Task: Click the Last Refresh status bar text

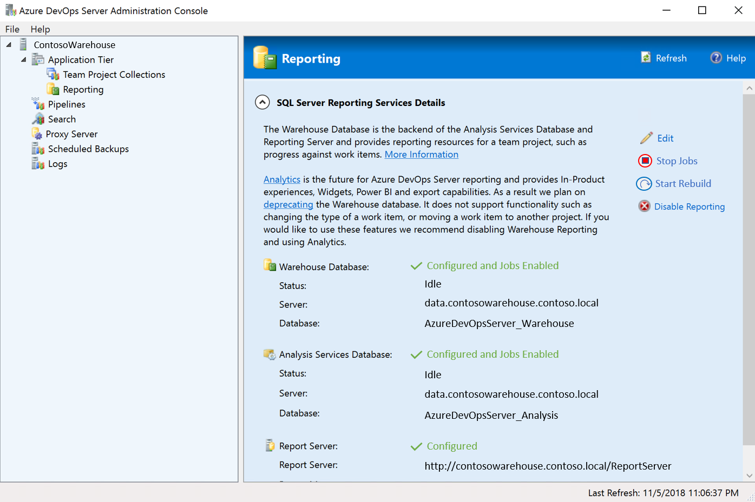Action: point(663,493)
